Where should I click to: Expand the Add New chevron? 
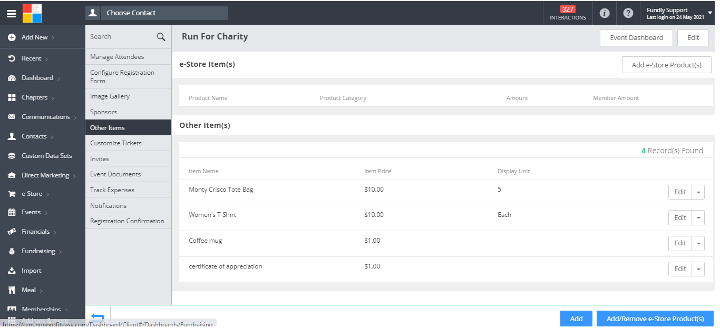(x=53, y=38)
